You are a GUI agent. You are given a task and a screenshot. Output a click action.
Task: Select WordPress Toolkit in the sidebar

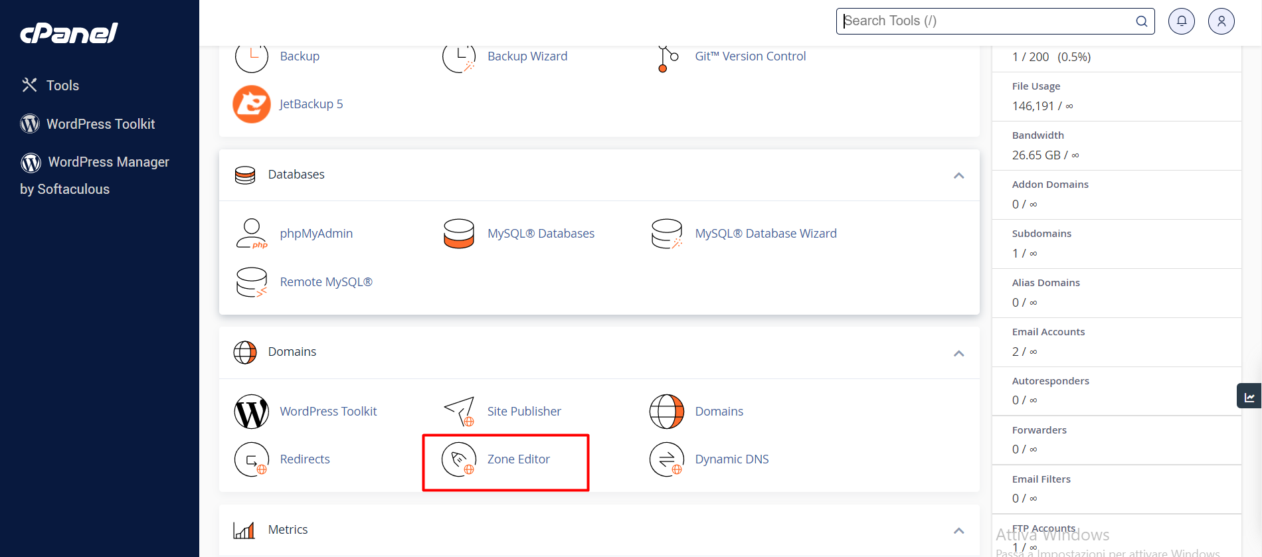point(100,124)
